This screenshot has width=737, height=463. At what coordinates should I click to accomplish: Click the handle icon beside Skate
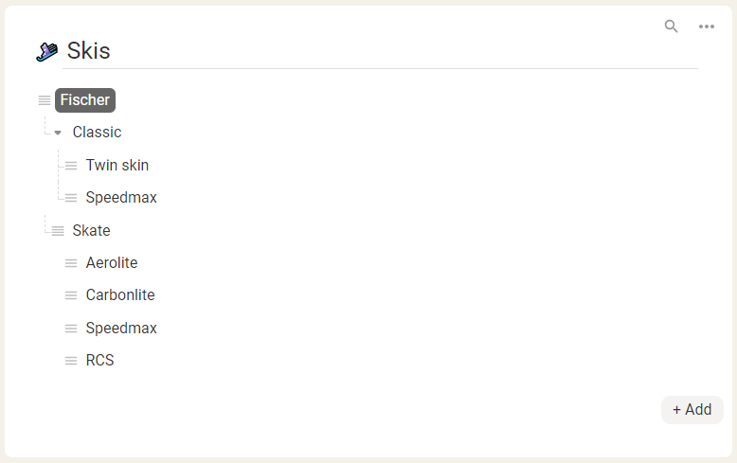pos(58,231)
